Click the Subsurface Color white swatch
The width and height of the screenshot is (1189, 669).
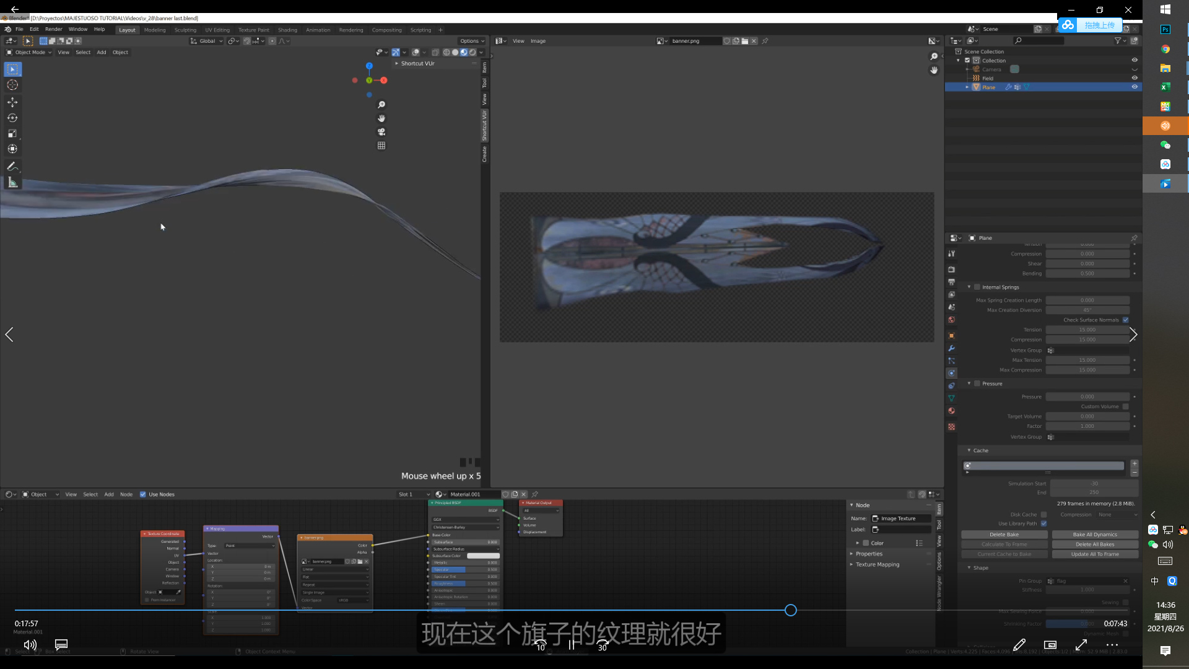[x=483, y=556]
